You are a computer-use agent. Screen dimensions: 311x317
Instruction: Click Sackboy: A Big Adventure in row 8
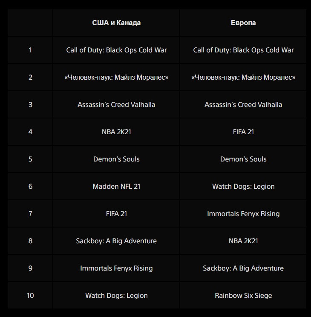pyautogui.click(x=116, y=241)
